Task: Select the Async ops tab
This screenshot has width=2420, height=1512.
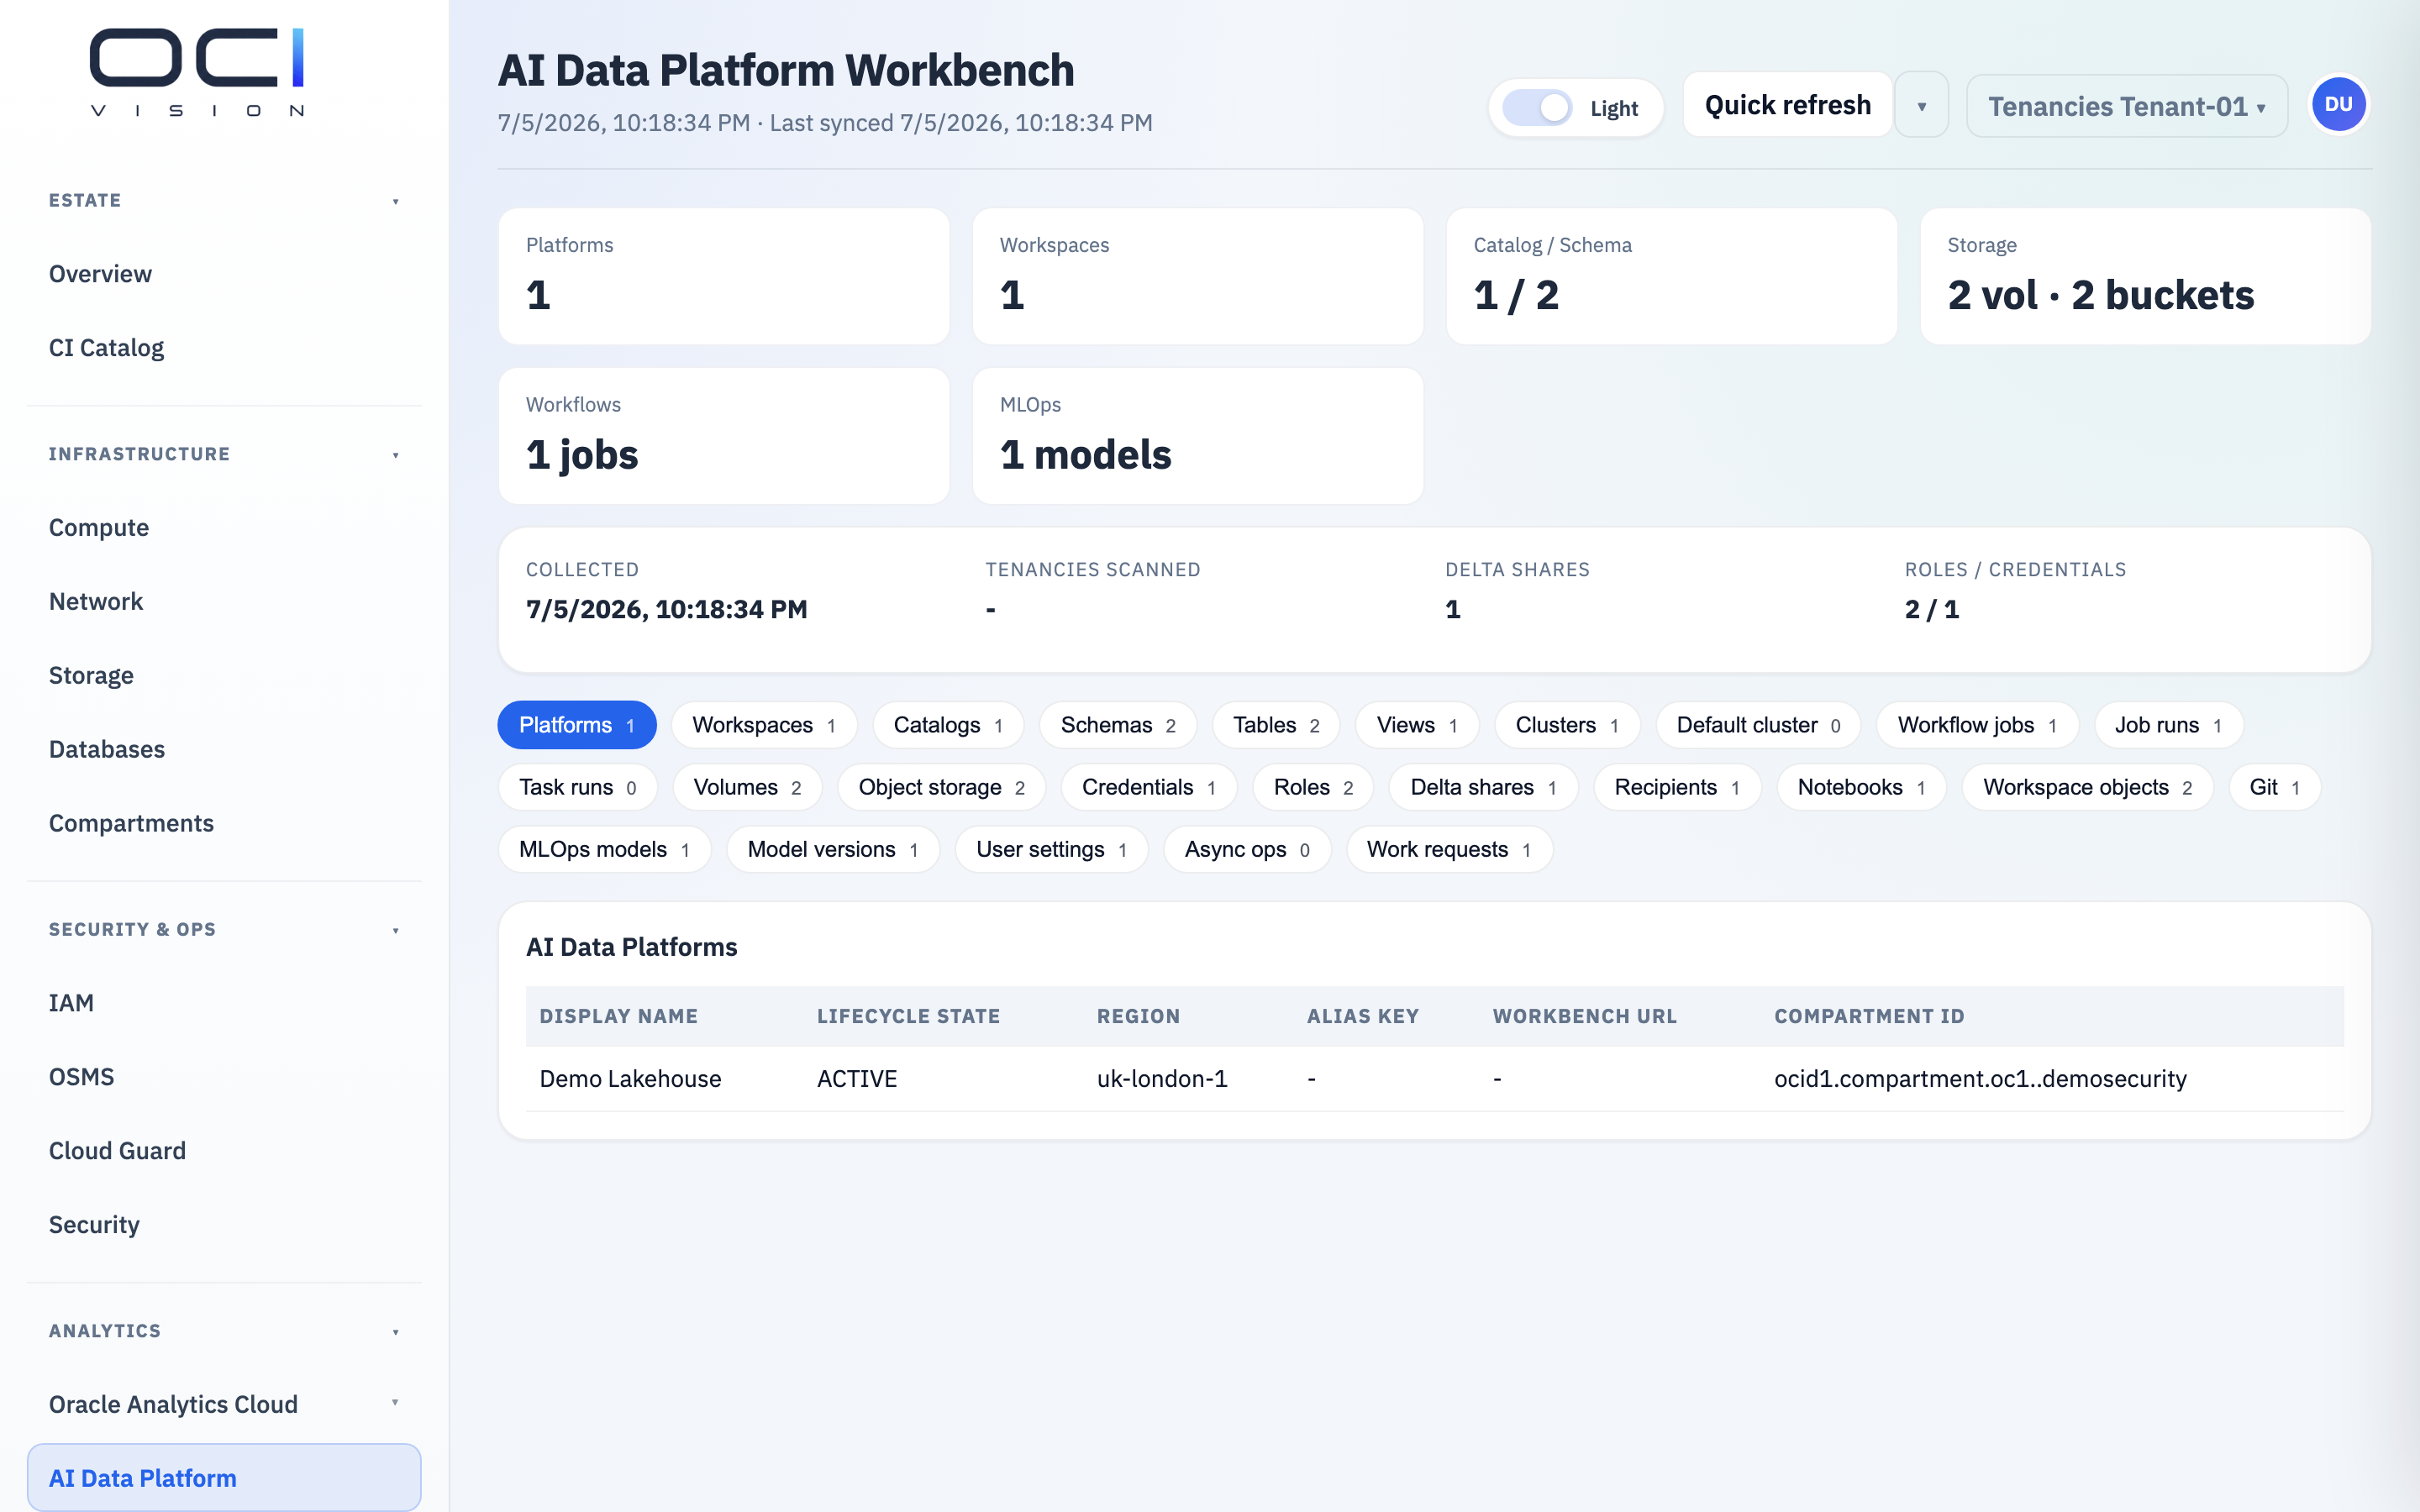Action: coord(1247,849)
